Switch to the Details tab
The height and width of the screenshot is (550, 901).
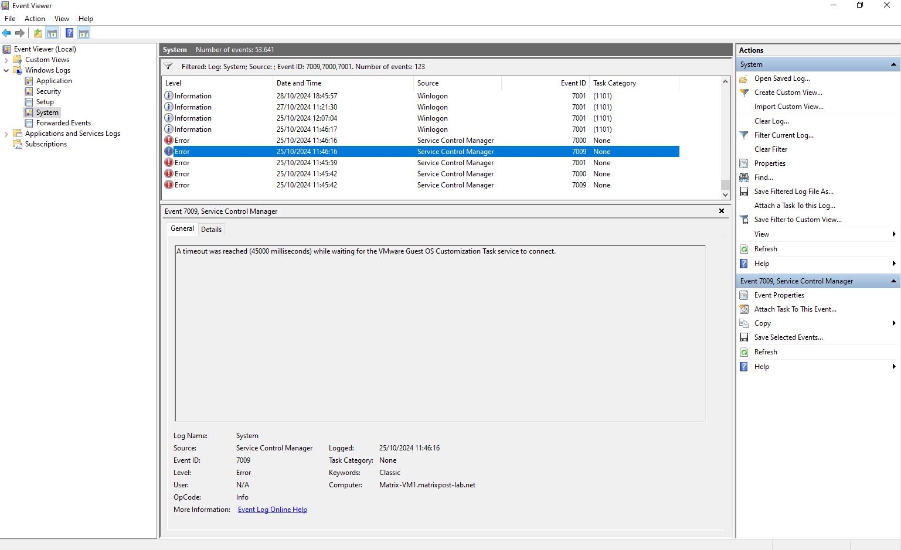pos(211,230)
